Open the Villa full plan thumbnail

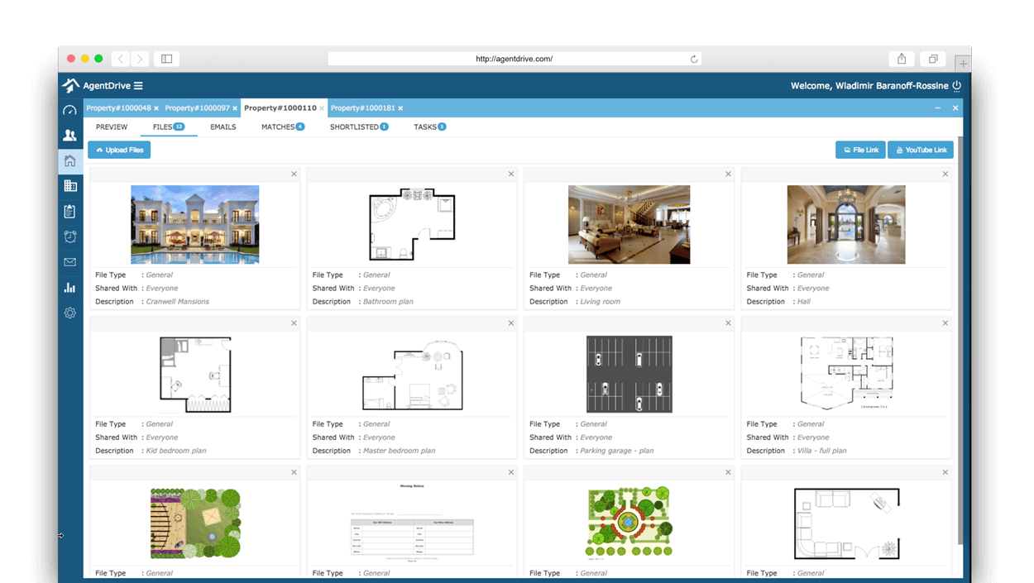coord(846,374)
